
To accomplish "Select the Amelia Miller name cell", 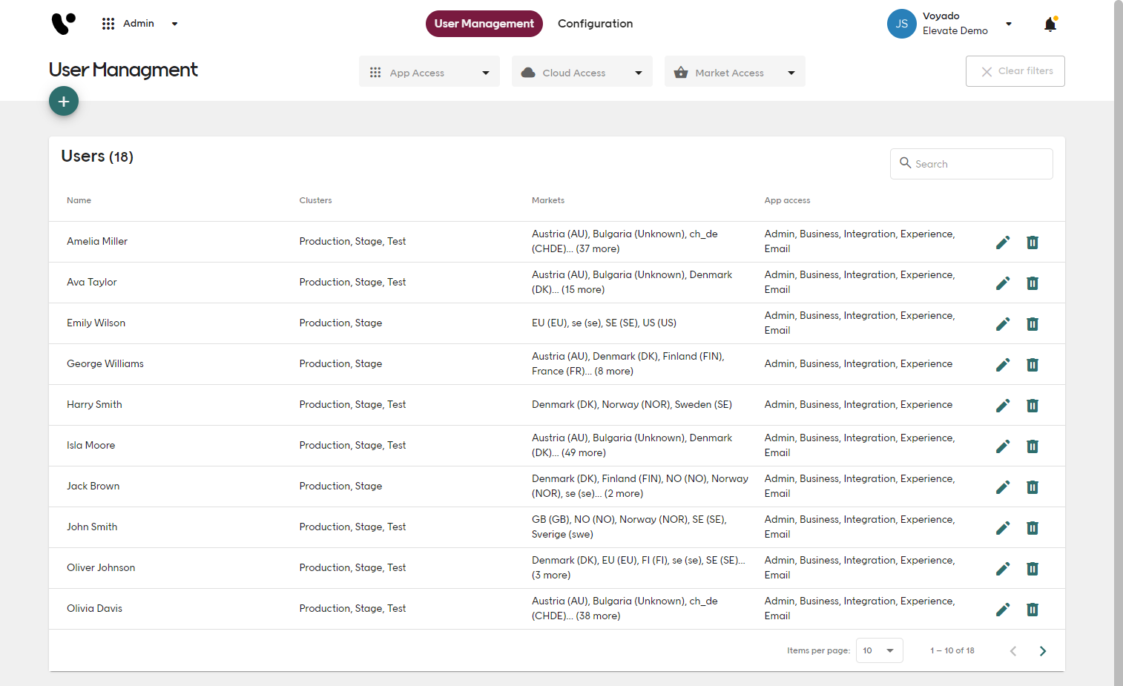I will [97, 241].
